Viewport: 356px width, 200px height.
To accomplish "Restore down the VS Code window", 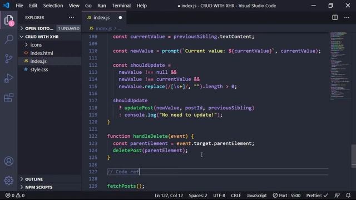I will click(x=330, y=6).
